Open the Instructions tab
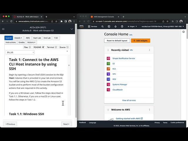 pyautogui.click(x=11, y=42)
